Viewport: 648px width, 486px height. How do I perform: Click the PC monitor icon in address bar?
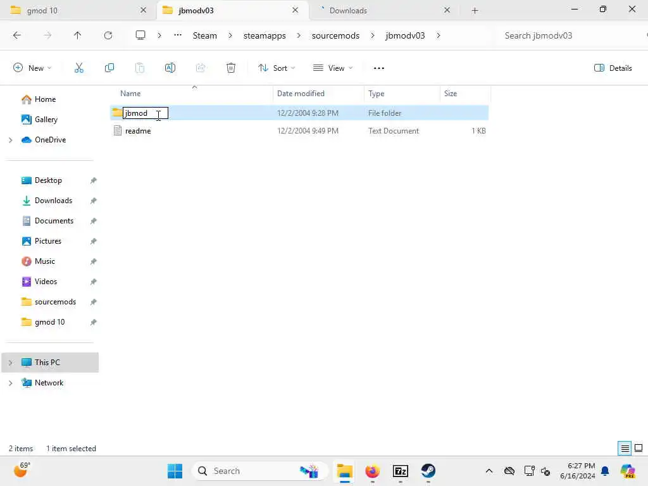140,35
